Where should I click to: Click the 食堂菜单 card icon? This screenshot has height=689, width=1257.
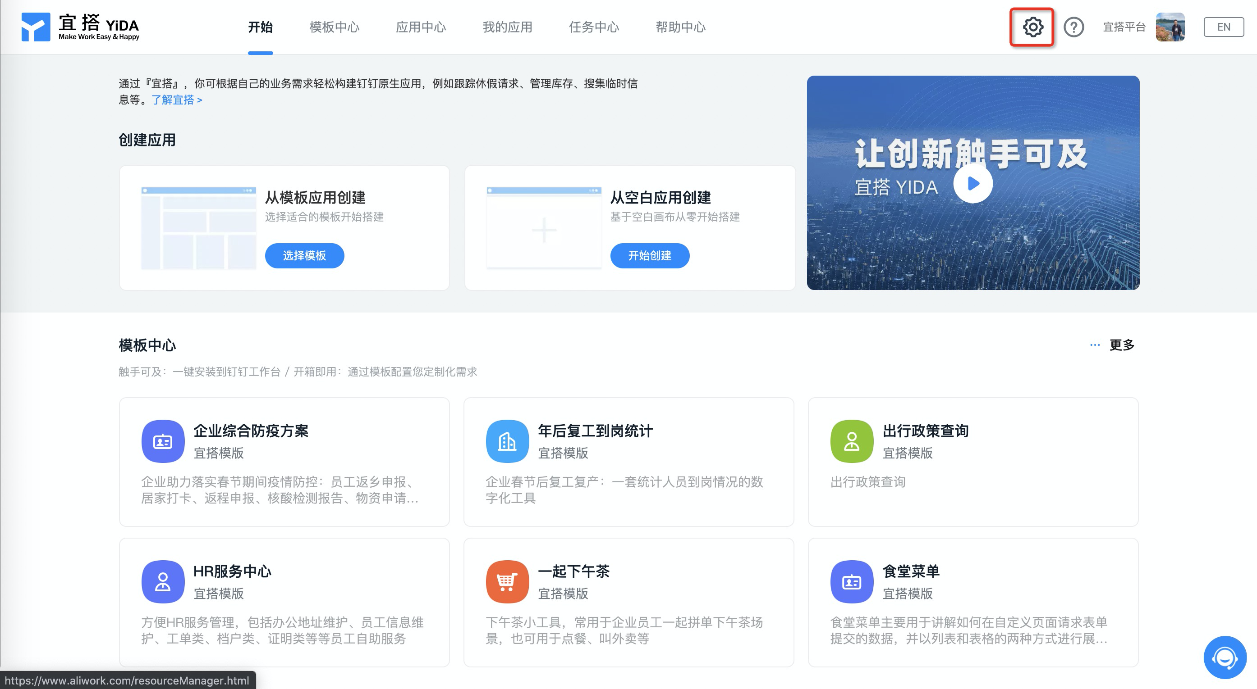(x=852, y=581)
